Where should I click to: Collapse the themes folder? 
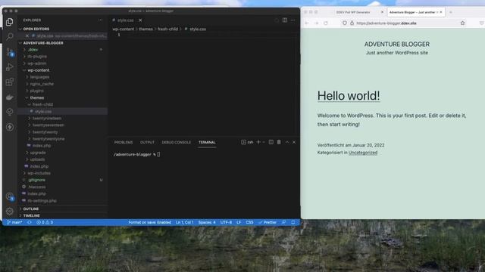point(37,97)
